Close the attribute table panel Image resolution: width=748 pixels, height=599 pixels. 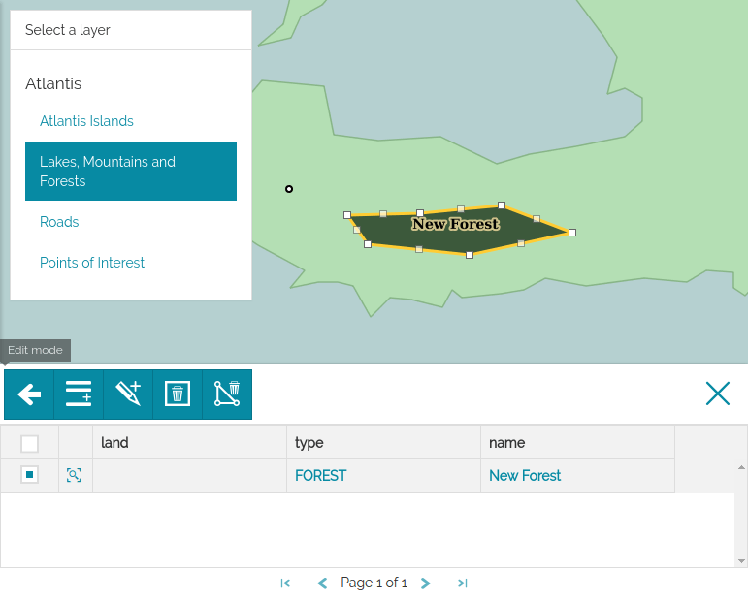coord(717,393)
